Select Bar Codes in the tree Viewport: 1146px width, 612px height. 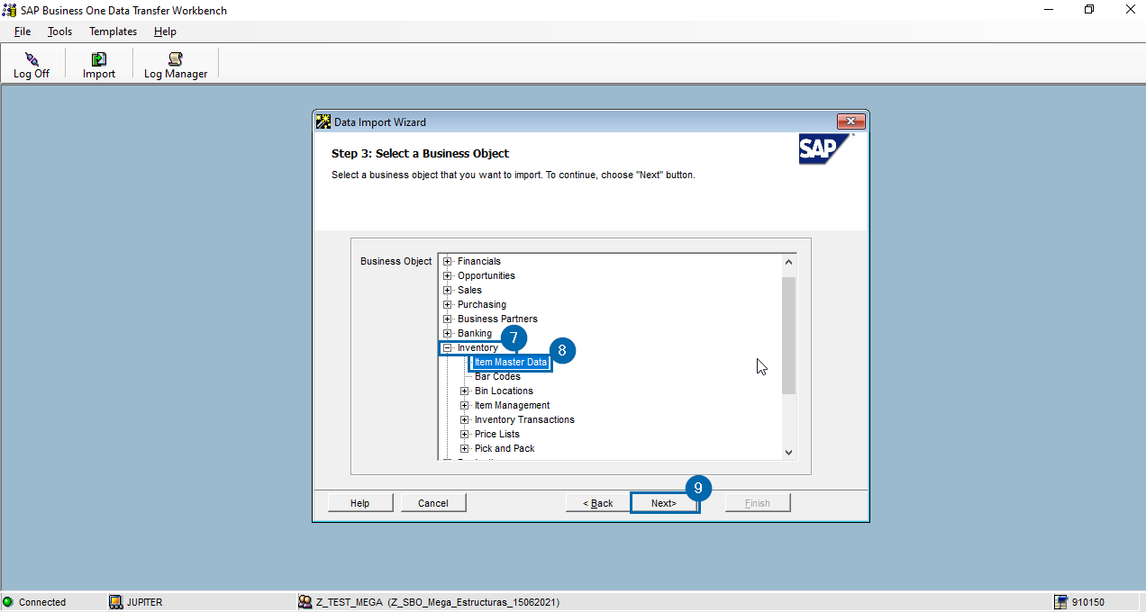coord(497,376)
